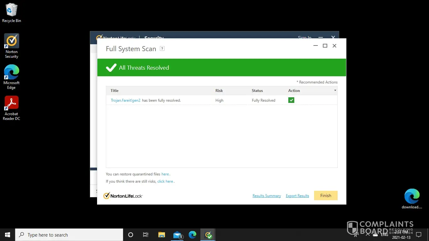Click the help question mark icon beside Full System Scan

(x=162, y=49)
